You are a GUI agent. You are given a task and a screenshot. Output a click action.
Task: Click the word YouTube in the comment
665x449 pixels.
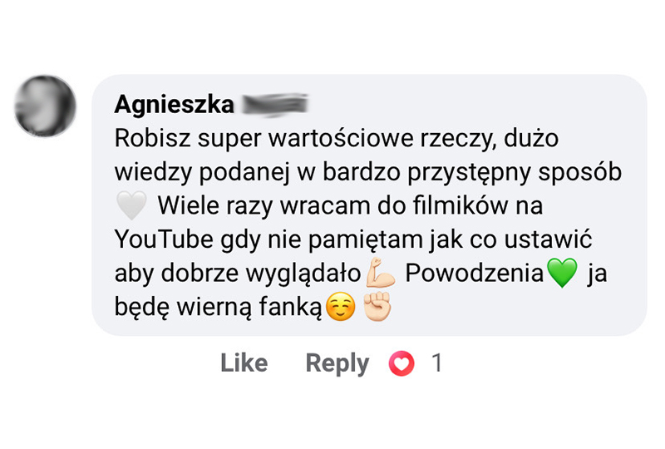tap(164, 239)
